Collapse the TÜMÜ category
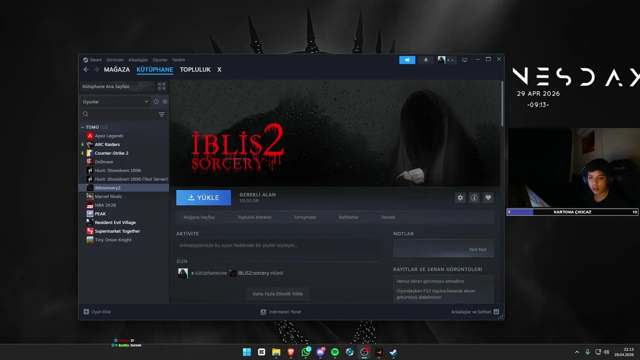The image size is (640, 360). 83,127
